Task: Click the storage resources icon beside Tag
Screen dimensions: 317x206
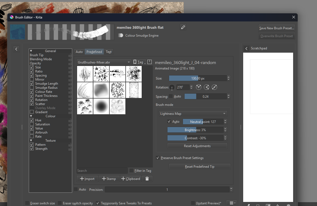Action: coord(150,62)
